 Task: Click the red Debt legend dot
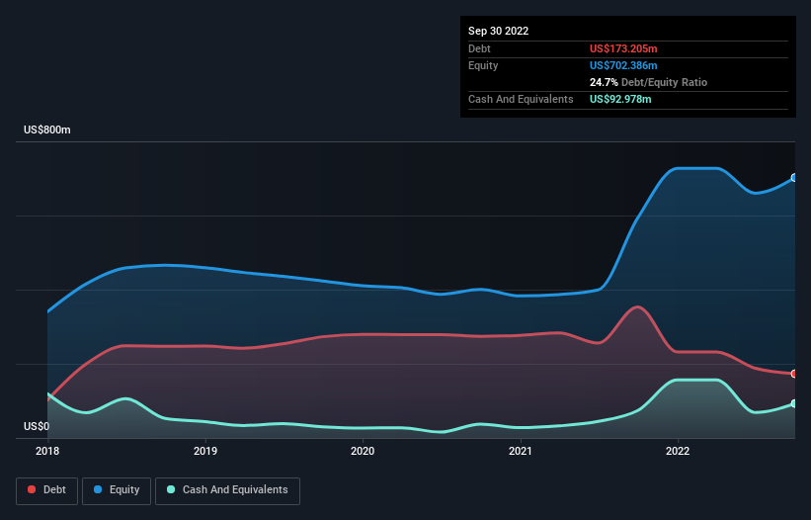coord(32,489)
